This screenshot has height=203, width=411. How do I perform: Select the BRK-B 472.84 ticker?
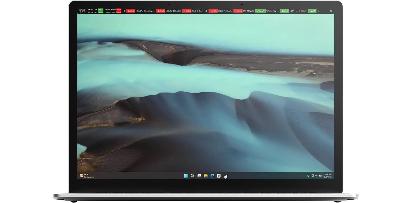pyautogui.click(x=298, y=11)
